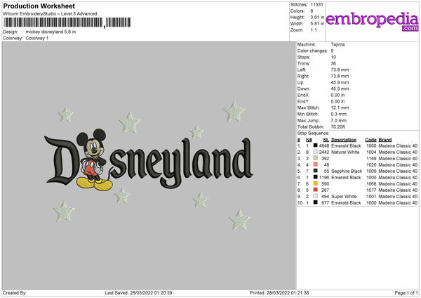Viewport: 421px width, 298px height.
Task: Click the barcode under the worksheet title
Action: pyautogui.click(x=67, y=22)
